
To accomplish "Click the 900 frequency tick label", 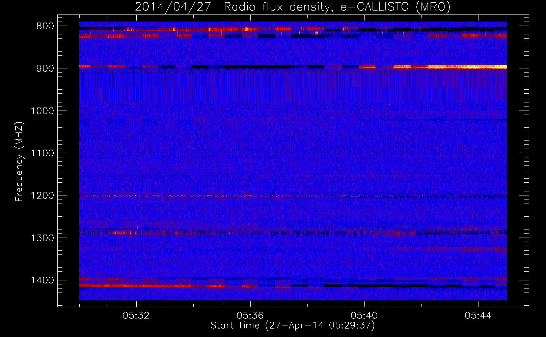I will click(45, 68).
